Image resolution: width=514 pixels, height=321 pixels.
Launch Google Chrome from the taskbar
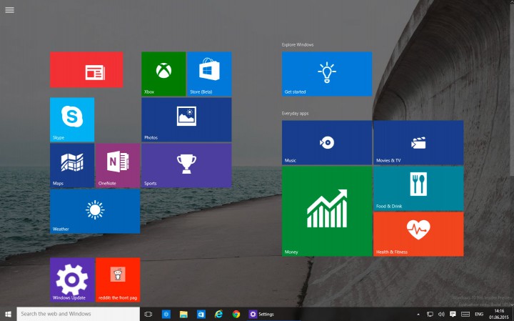236,314
